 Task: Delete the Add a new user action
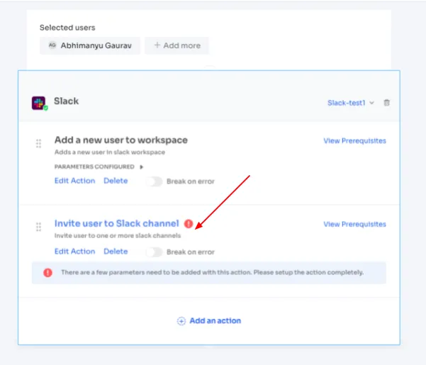click(x=116, y=181)
